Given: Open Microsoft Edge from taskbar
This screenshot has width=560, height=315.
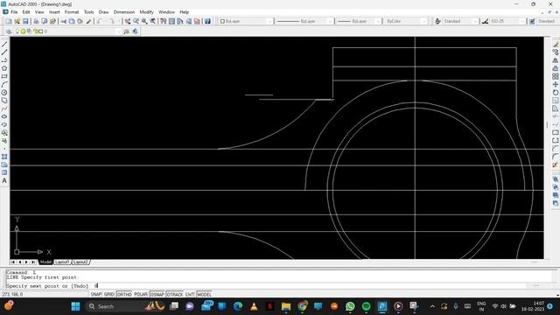Looking at the screenshot, I should click(238, 306).
